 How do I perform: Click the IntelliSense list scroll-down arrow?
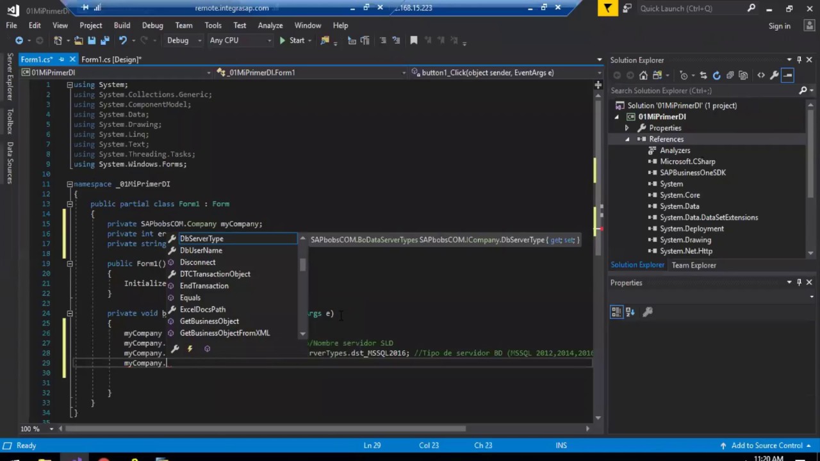[x=303, y=334]
